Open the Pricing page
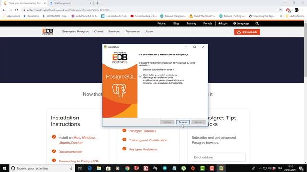Viewport: 307px width, 172px height. [162, 23]
